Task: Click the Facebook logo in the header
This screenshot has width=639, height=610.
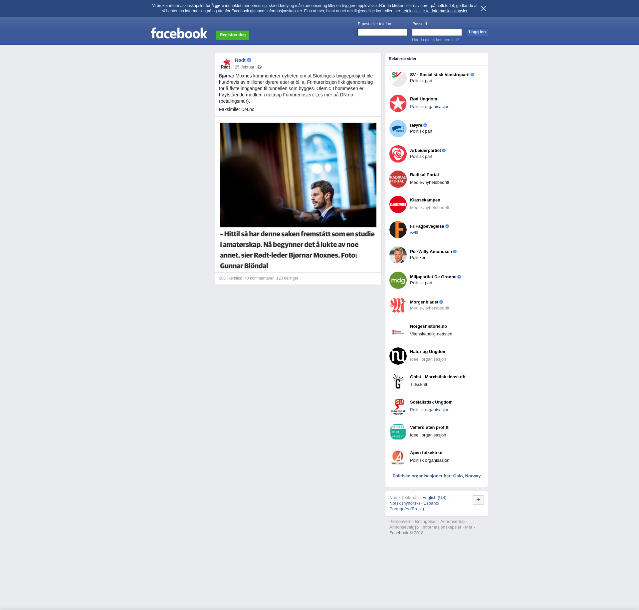Action: click(179, 33)
